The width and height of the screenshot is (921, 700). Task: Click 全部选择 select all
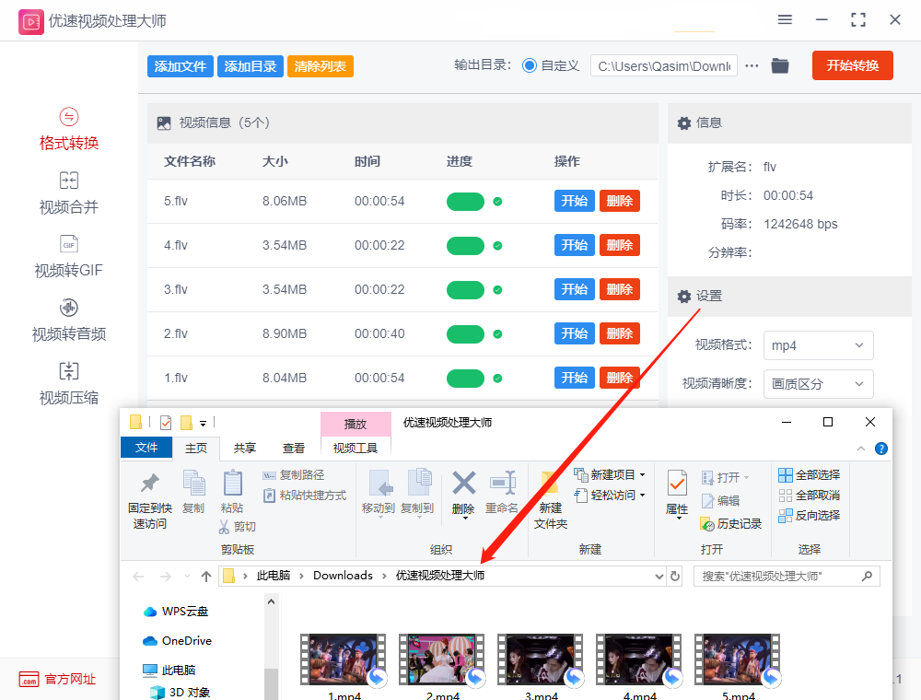[x=810, y=474]
